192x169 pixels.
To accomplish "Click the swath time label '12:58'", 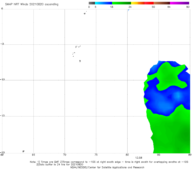I will pos(139,158).
